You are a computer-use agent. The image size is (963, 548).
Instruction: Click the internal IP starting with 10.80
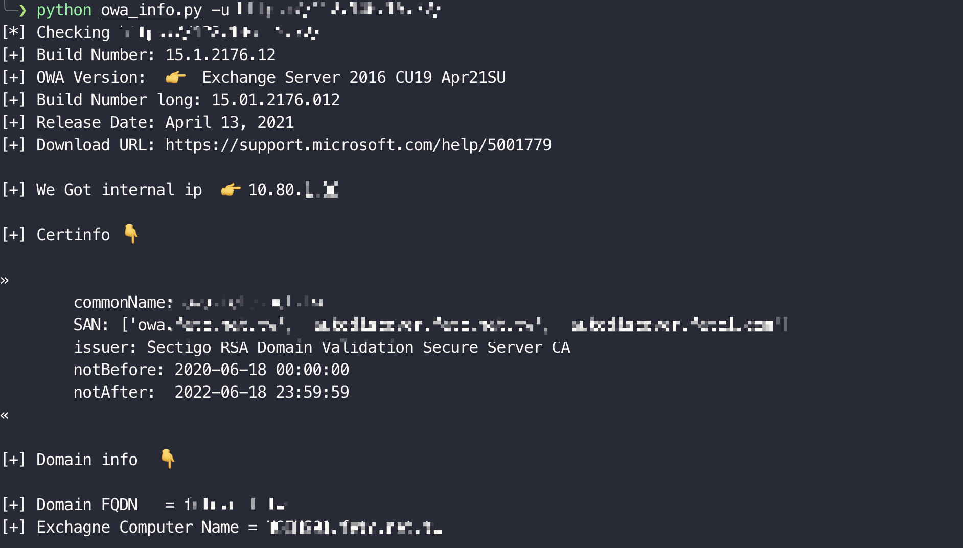(292, 190)
